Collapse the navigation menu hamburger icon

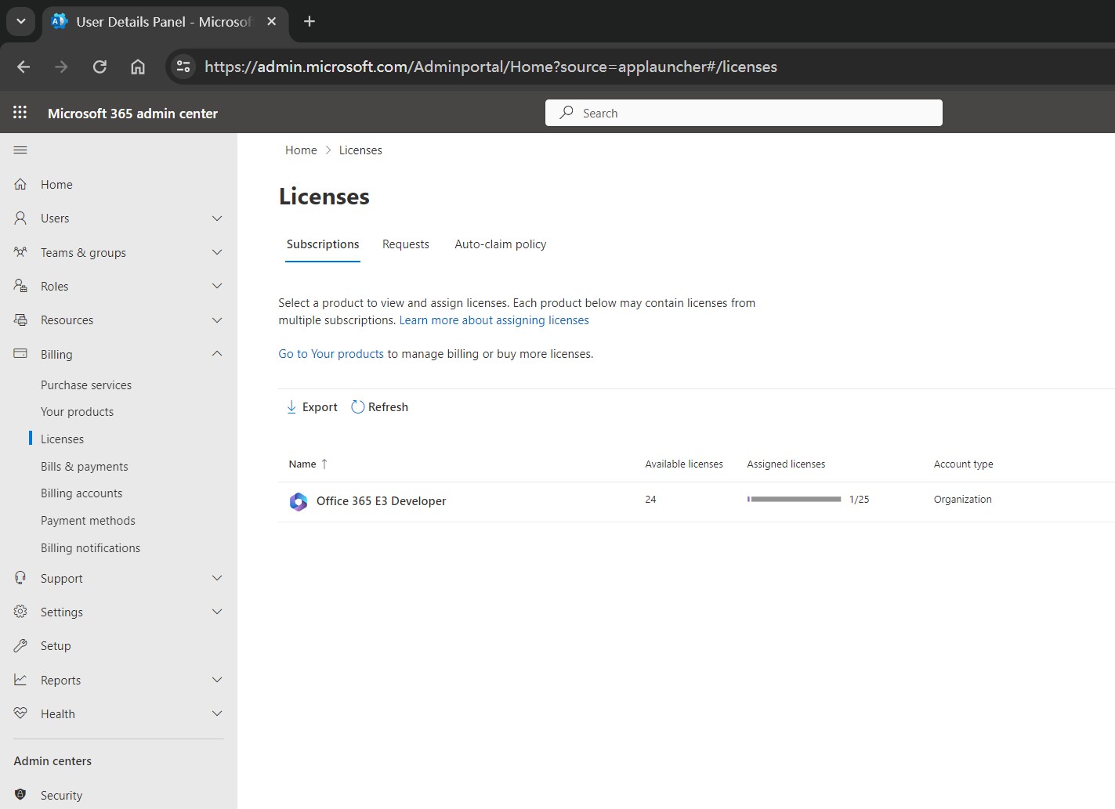point(20,150)
